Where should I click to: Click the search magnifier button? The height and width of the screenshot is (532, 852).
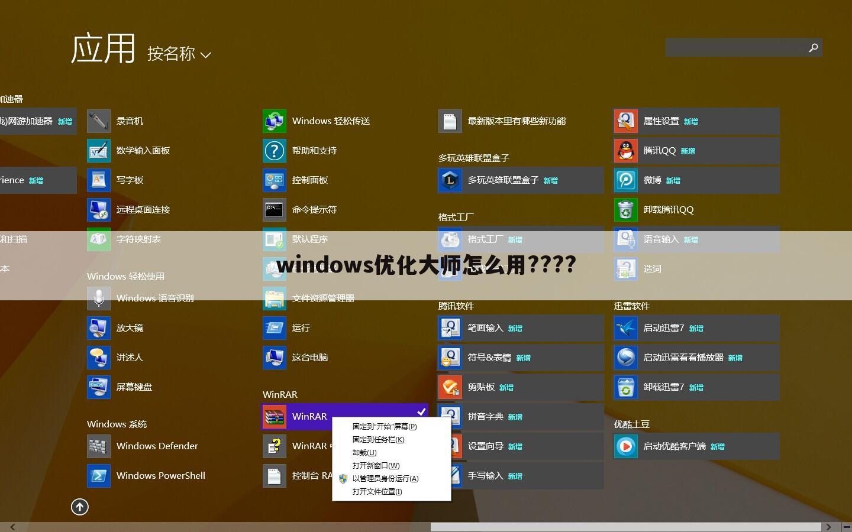coord(814,48)
